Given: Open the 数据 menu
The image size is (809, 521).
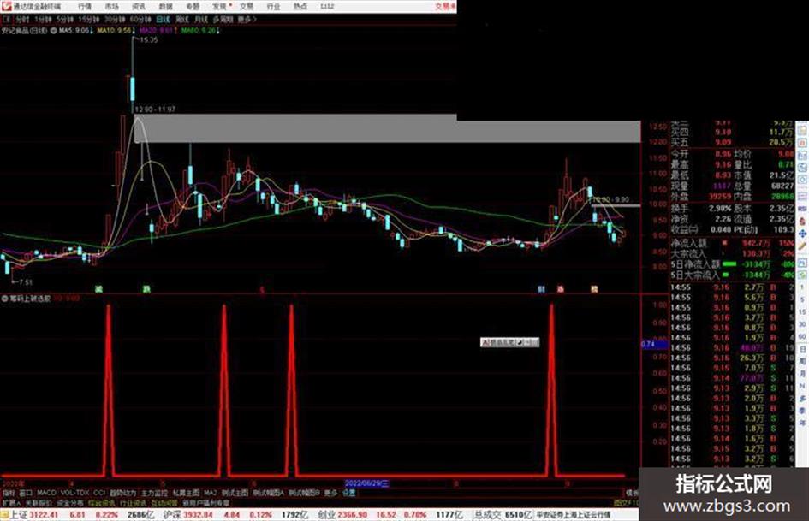Looking at the screenshot, I should (x=165, y=7).
